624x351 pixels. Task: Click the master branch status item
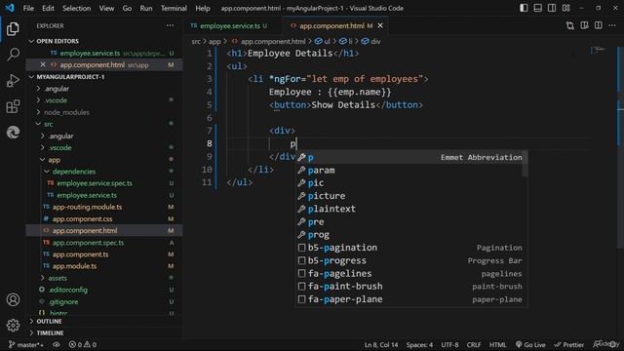[x=26, y=344]
